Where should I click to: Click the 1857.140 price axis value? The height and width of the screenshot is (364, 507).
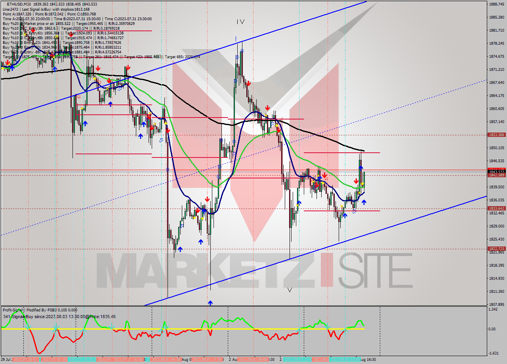[x=496, y=121]
